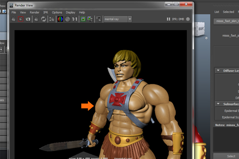Click the "IPR: 0MB" memory readout
This screenshot has width=239, height=159.
(x=178, y=19)
